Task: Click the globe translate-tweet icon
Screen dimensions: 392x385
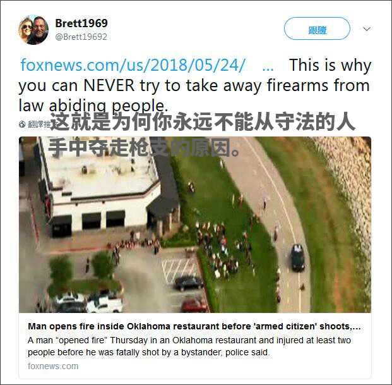Action: (22, 124)
